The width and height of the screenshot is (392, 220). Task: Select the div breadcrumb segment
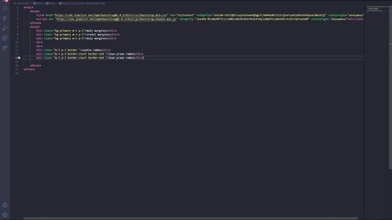point(81,3)
